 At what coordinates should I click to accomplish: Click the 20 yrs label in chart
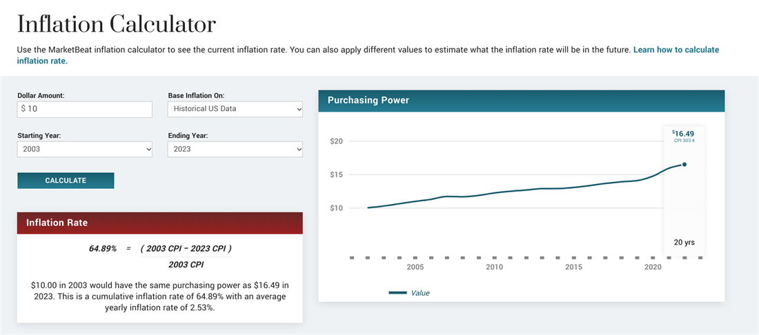click(x=684, y=242)
